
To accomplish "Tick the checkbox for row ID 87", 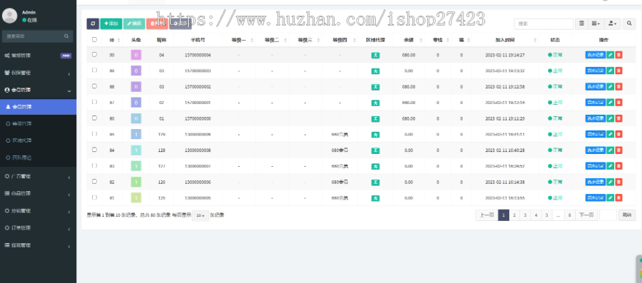I will 95,102.
